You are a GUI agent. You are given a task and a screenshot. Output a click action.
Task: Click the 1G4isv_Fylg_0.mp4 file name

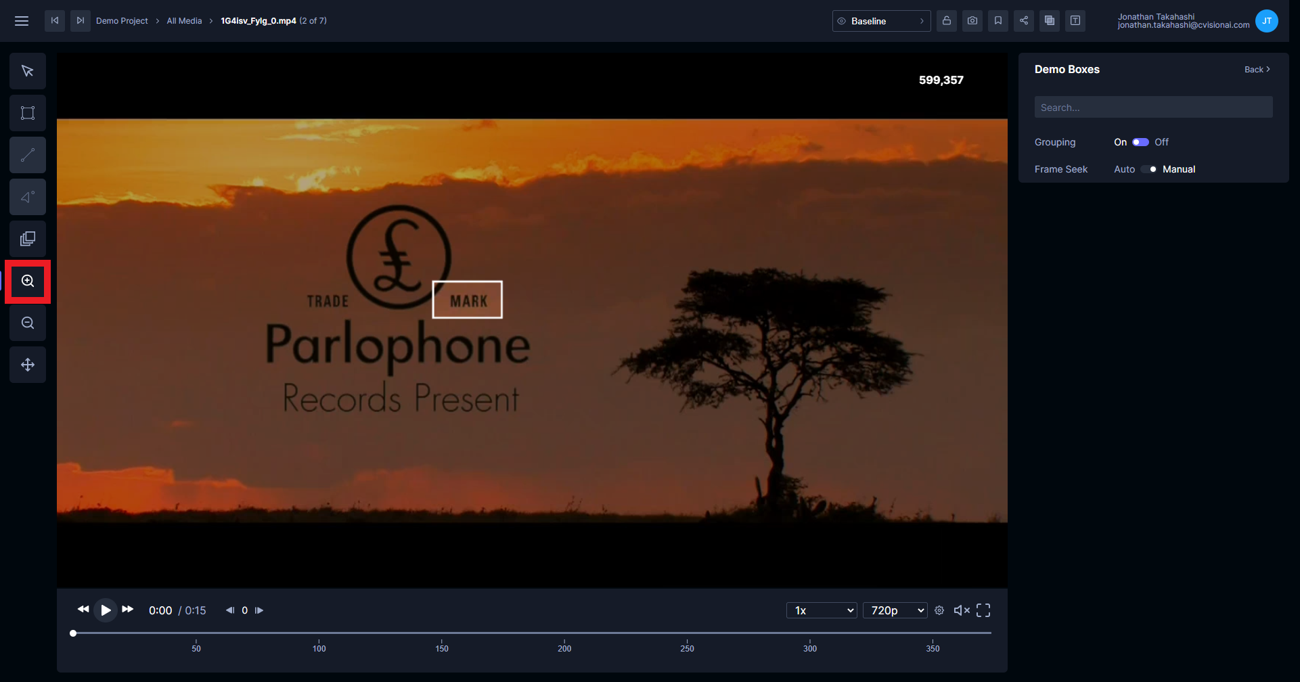point(259,21)
